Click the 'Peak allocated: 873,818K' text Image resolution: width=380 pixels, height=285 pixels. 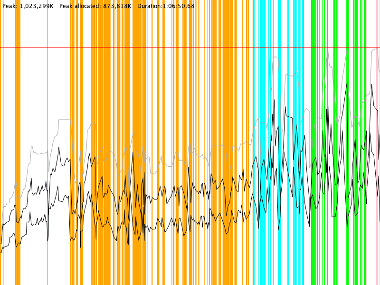[x=95, y=6]
